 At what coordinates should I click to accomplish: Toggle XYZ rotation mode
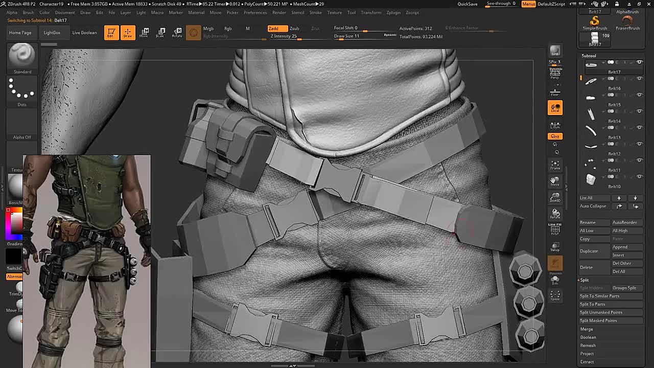555,136
